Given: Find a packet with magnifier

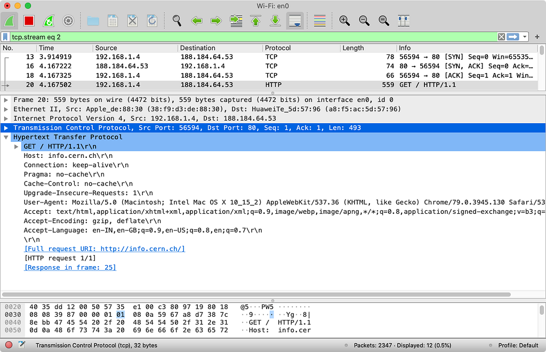Looking at the screenshot, I should click(177, 21).
